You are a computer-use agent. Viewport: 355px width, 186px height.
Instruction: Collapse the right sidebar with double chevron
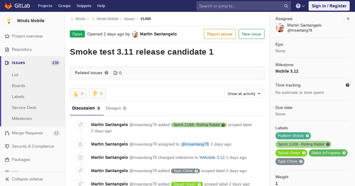tap(348, 19)
